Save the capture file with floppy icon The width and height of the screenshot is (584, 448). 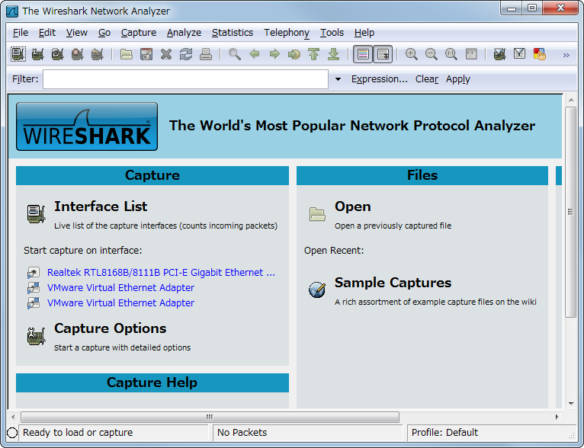[146, 54]
